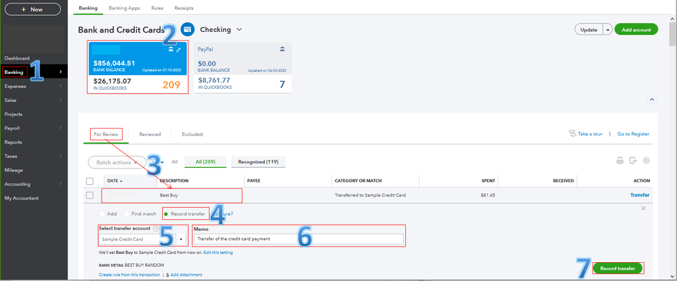Sort by the DATE column header
Viewport: 677px width, 281px height.
pos(114,181)
